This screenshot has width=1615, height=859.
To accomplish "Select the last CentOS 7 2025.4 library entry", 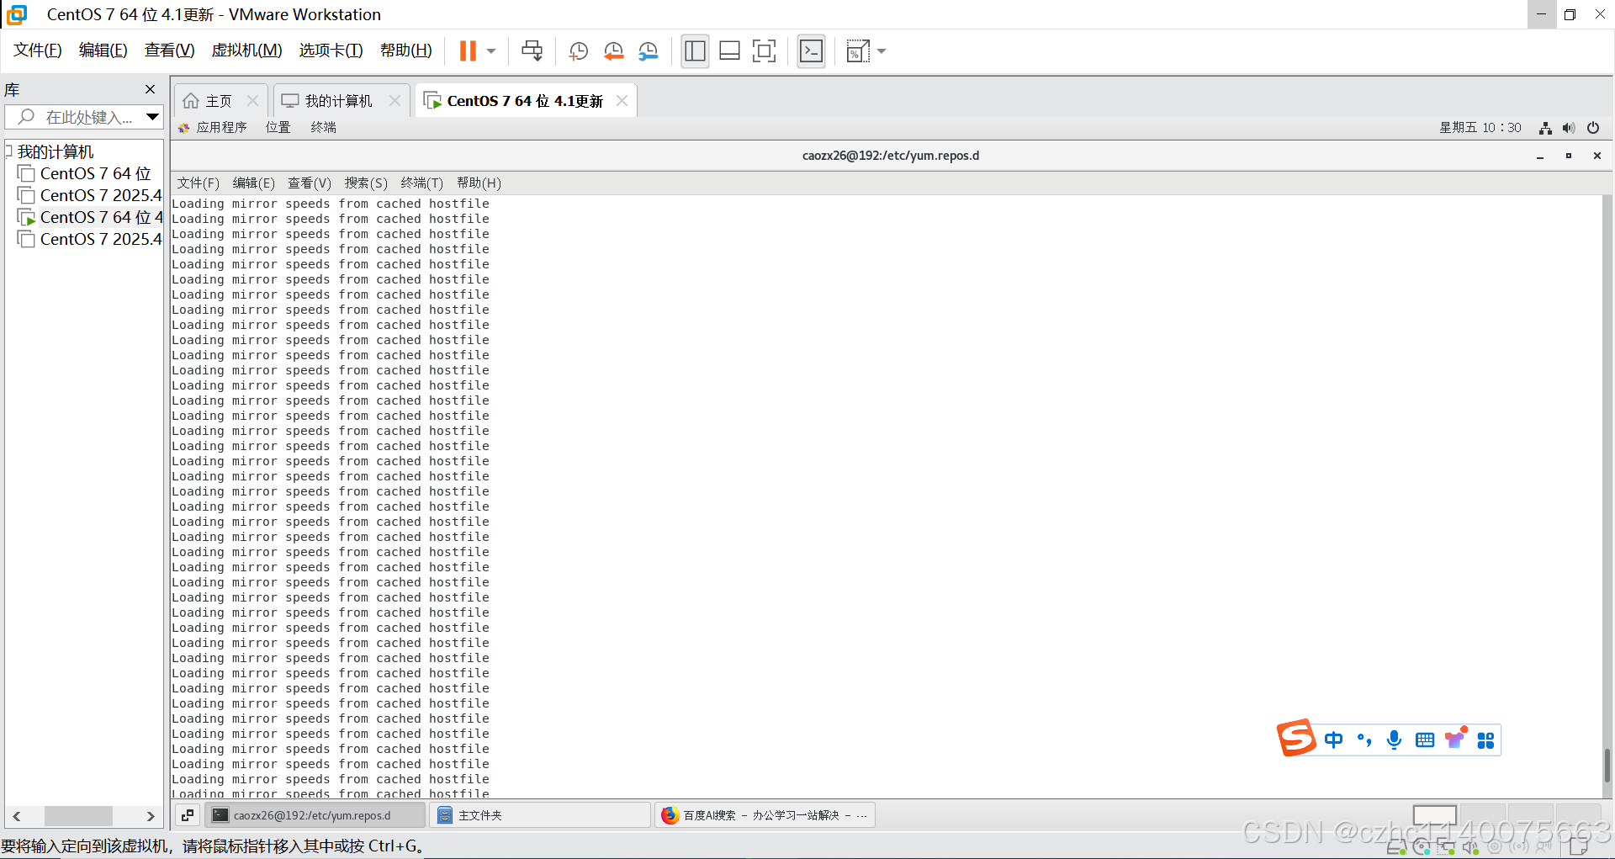I will [90, 239].
